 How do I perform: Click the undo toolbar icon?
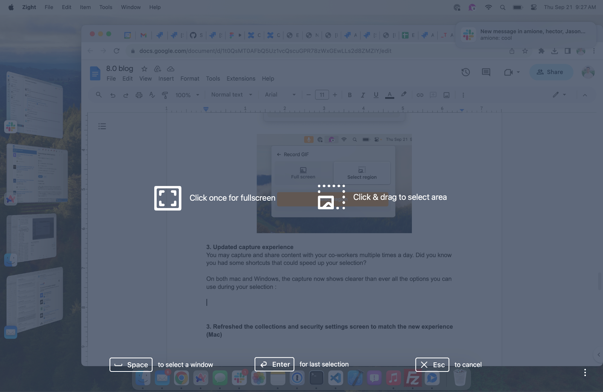tap(113, 95)
